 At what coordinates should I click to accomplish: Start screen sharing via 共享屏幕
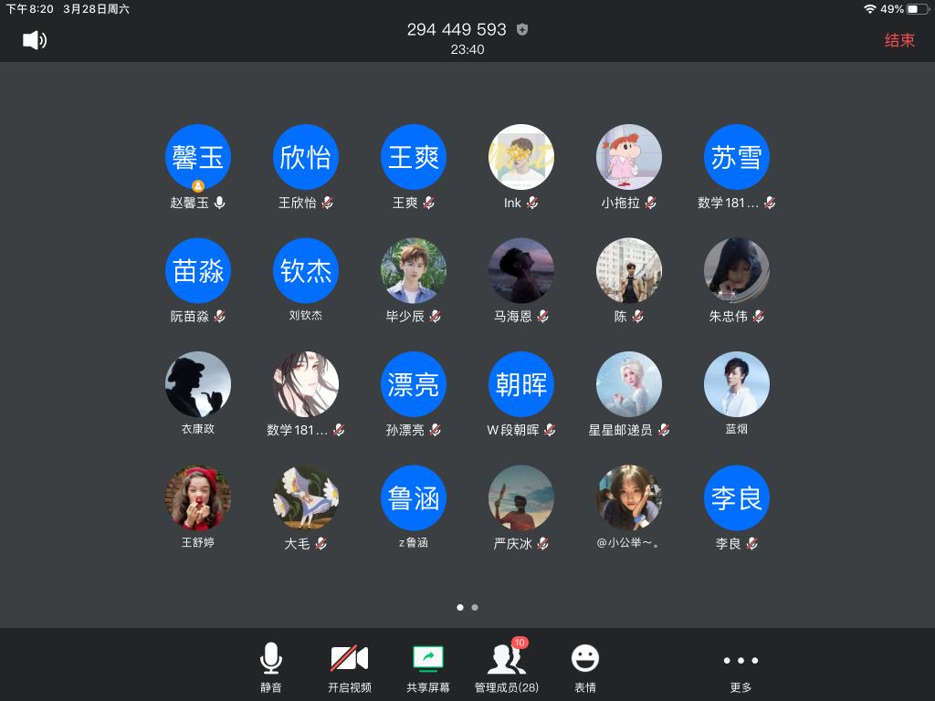[x=427, y=667]
